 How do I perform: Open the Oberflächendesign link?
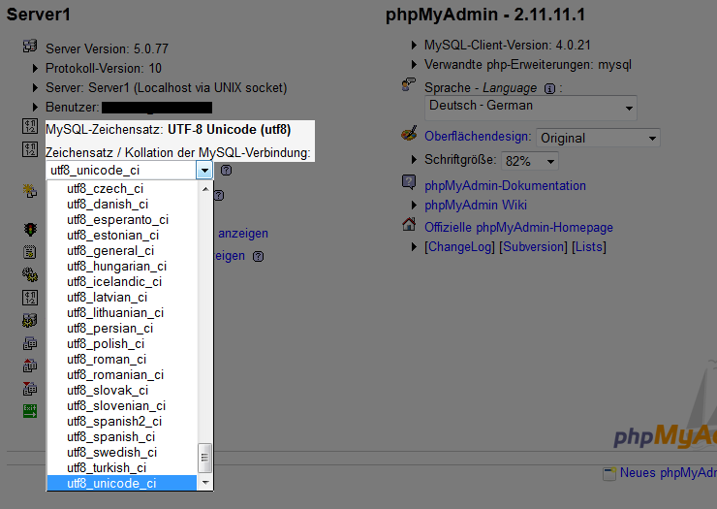(478, 137)
